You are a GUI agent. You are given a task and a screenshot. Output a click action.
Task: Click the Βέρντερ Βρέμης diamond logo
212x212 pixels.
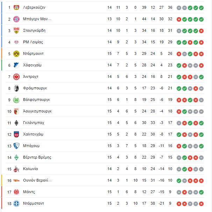pos(16,158)
